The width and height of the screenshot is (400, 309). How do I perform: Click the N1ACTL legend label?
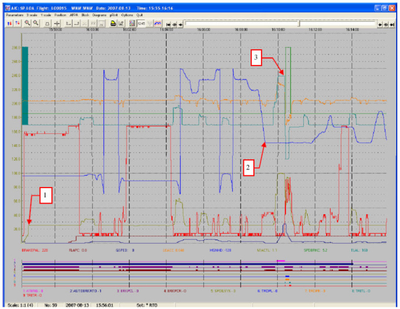(267, 250)
